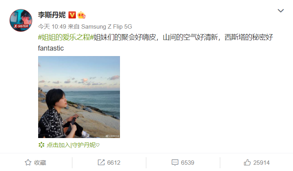Open the #姐姐的爱乐之程# hashtag topic
The width and height of the screenshot is (293, 171).
tap(66, 37)
